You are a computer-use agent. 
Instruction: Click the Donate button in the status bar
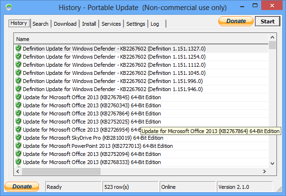(22, 186)
